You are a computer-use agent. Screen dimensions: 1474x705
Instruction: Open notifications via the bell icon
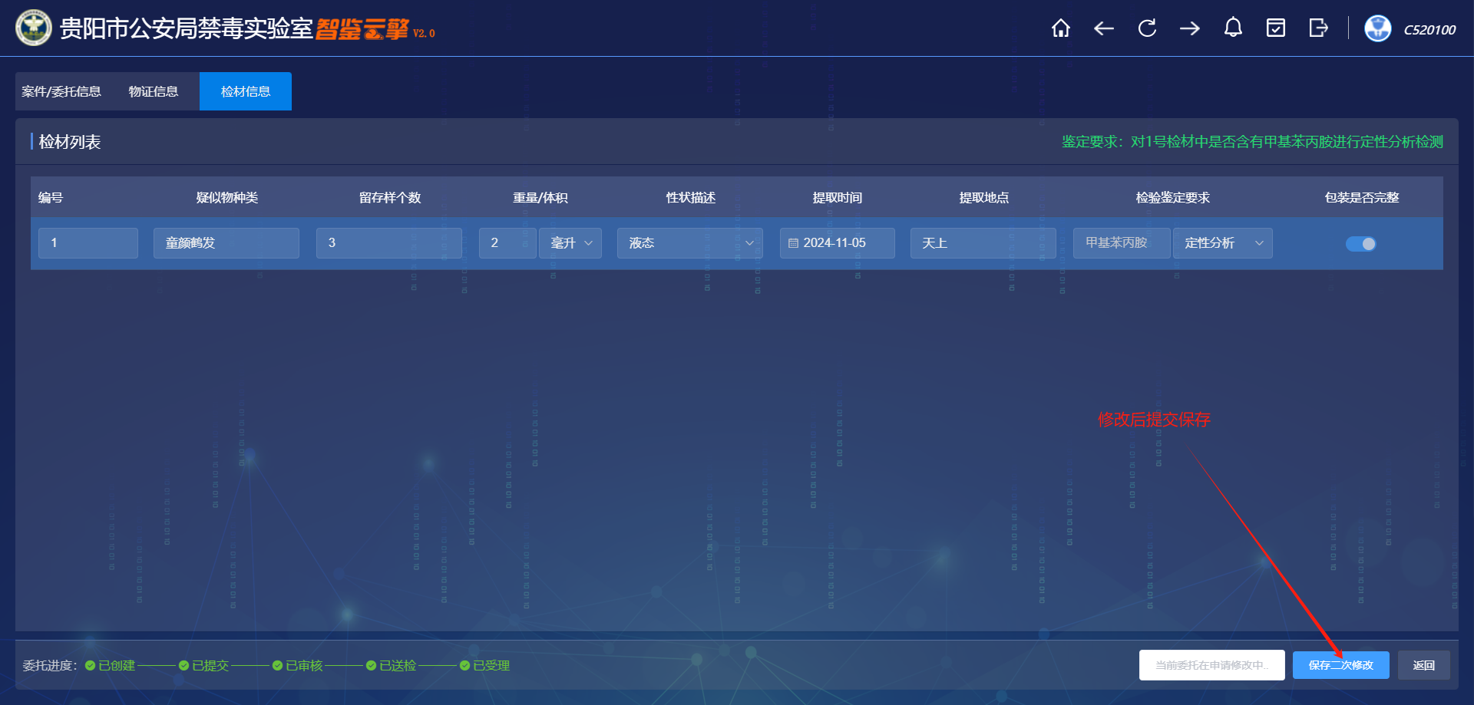[1233, 28]
